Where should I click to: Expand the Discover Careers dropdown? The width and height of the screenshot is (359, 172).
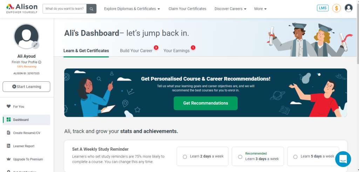230,9
